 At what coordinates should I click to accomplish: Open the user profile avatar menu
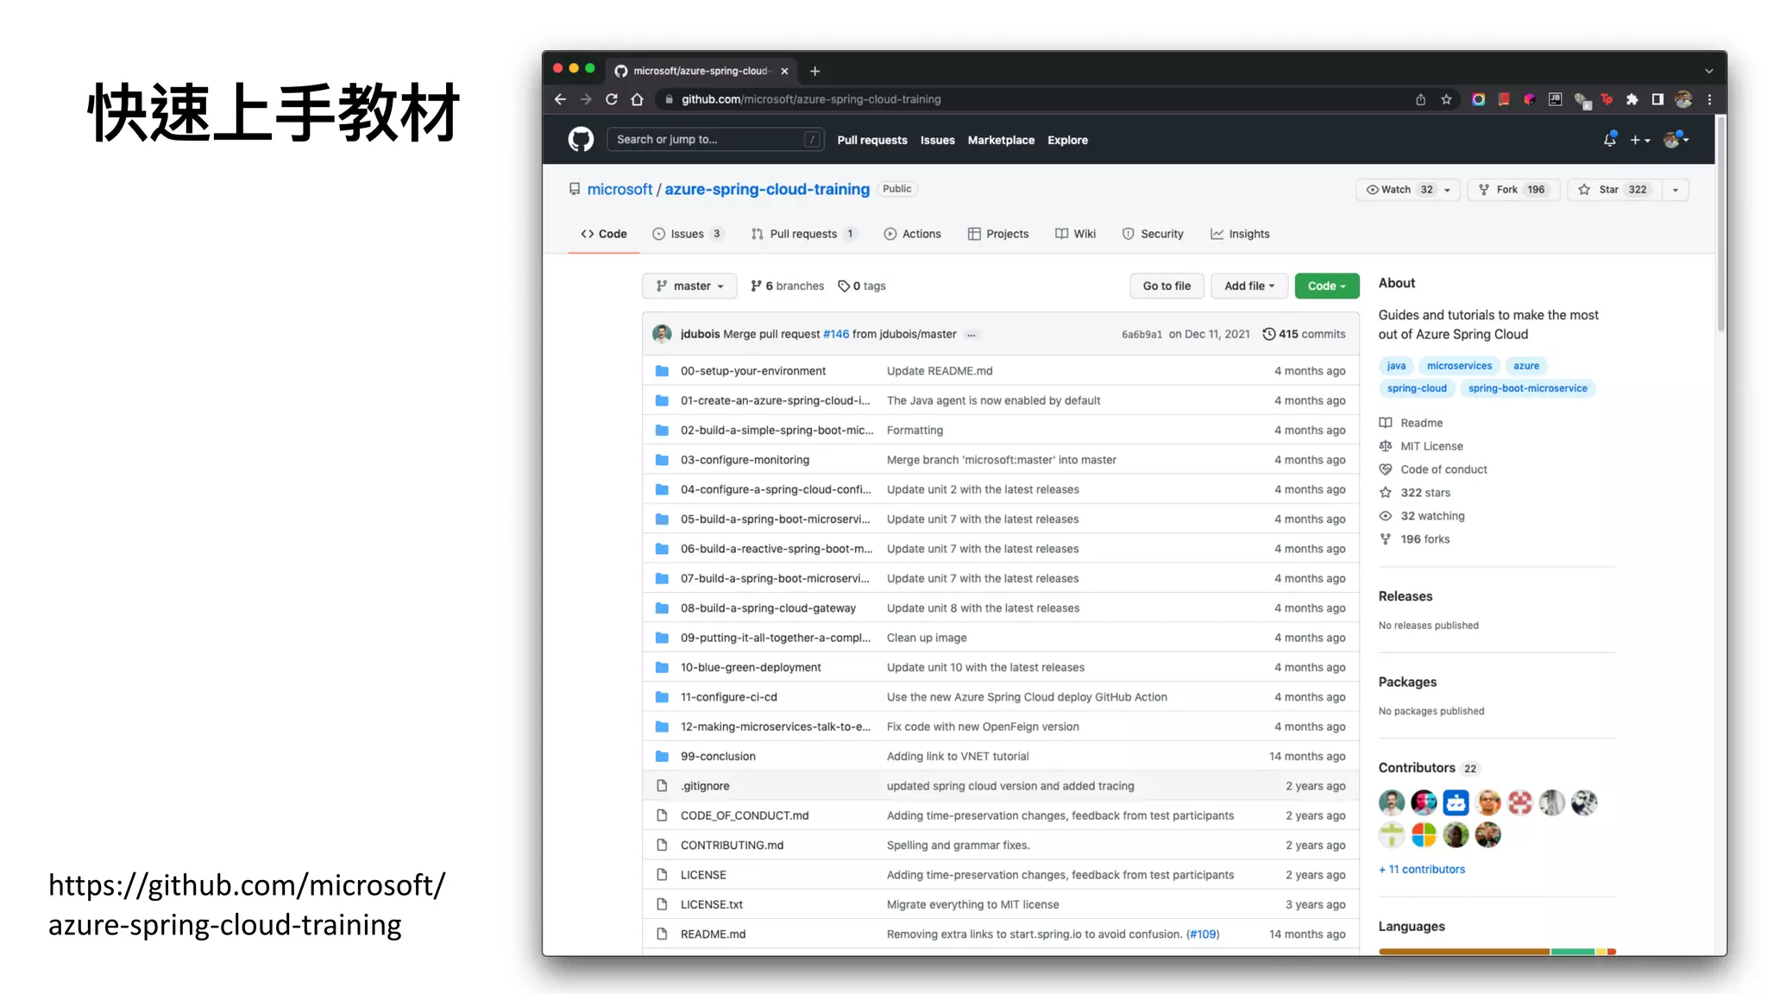(1676, 139)
